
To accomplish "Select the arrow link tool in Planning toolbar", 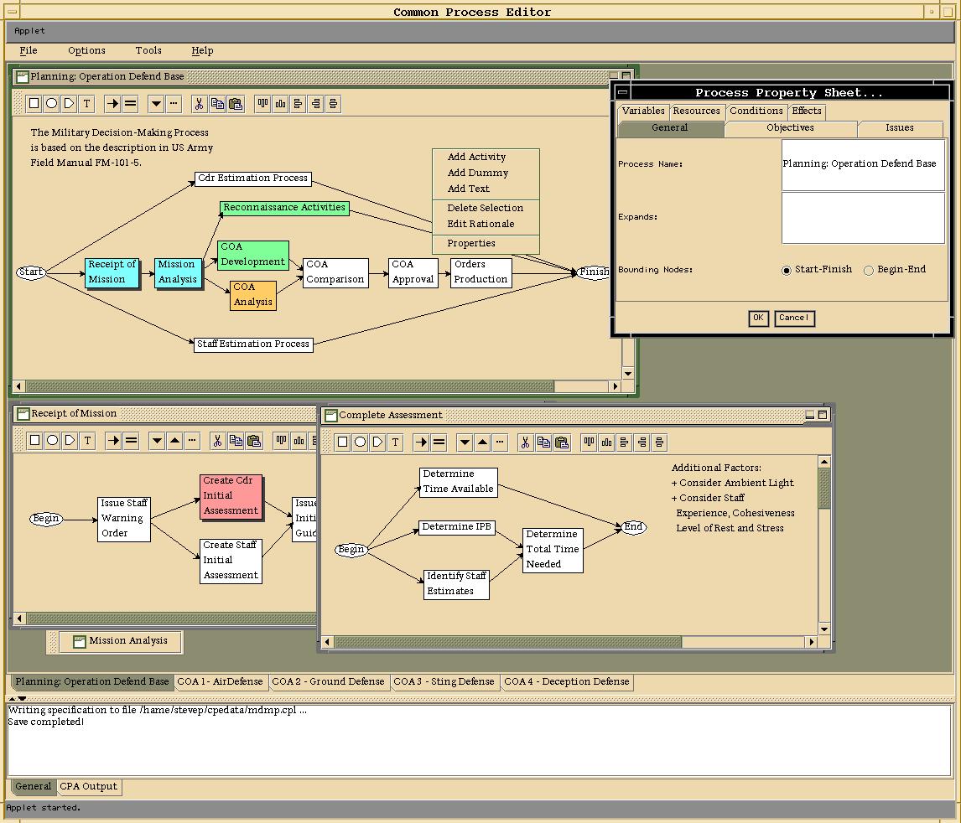I will click(112, 104).
